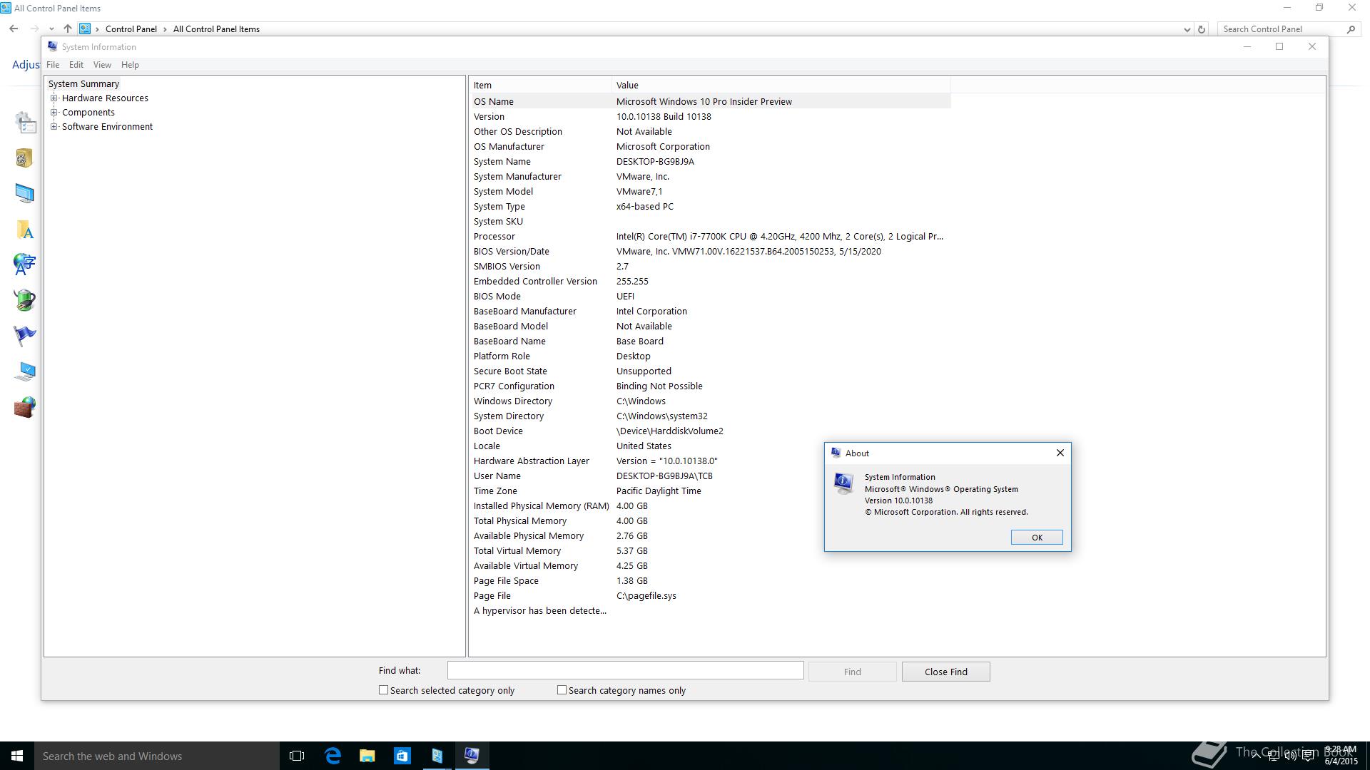Show hidden tray icons chevron
The image size is (1370, 770).
coord(1256,756)
